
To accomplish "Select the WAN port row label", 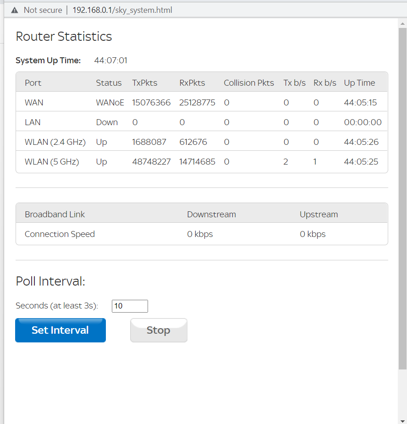I will pyautogui.click(x=34, y=103).
